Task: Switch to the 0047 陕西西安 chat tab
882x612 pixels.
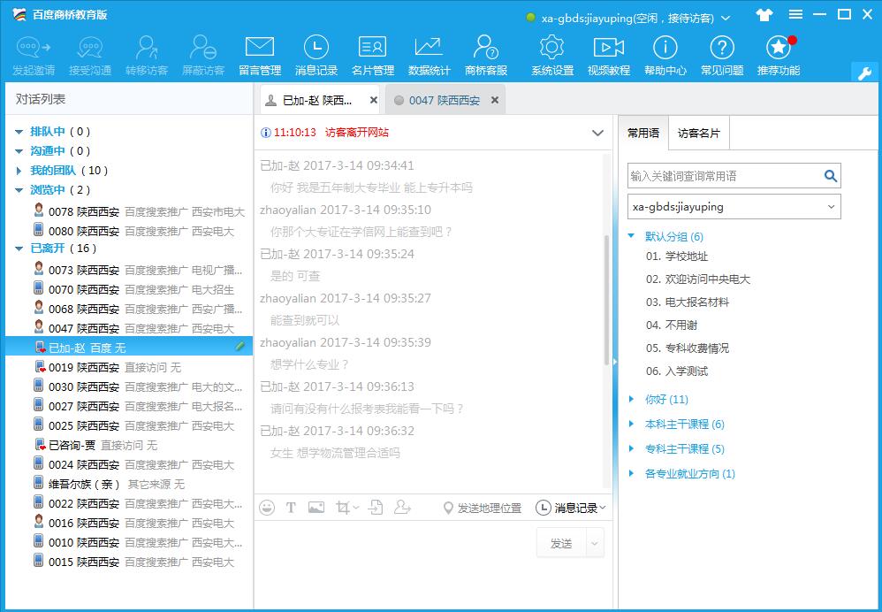Action: coord(444,101)
